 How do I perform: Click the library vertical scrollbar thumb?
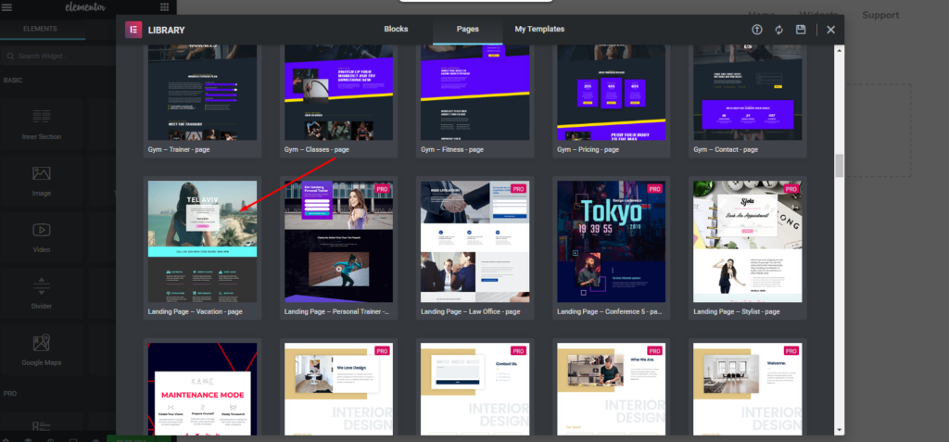(x=839, y=165)
